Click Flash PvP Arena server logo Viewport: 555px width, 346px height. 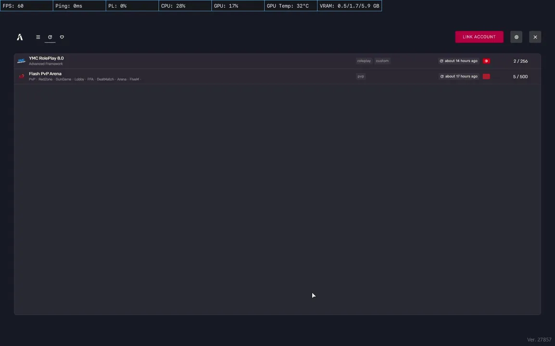[21, 76]
